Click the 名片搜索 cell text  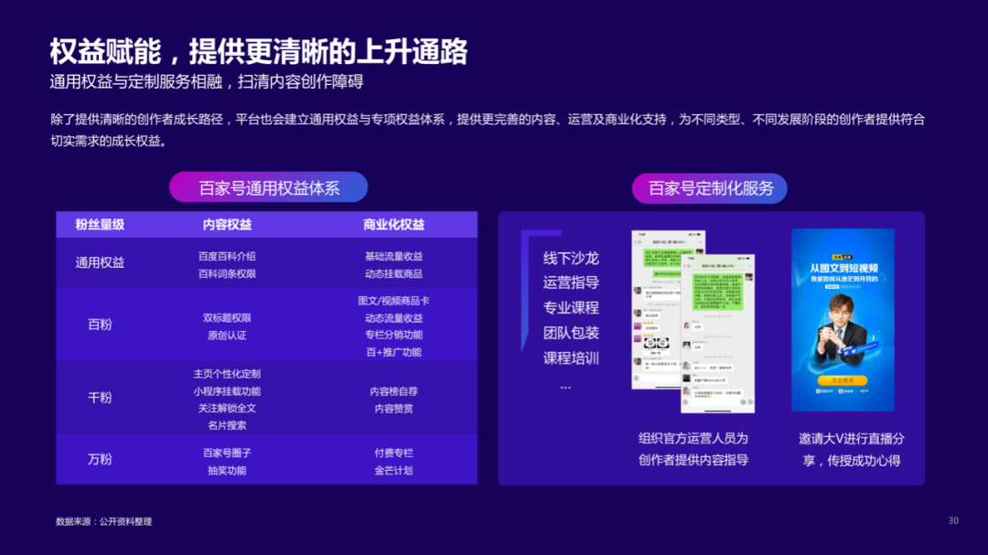(227, 425)
